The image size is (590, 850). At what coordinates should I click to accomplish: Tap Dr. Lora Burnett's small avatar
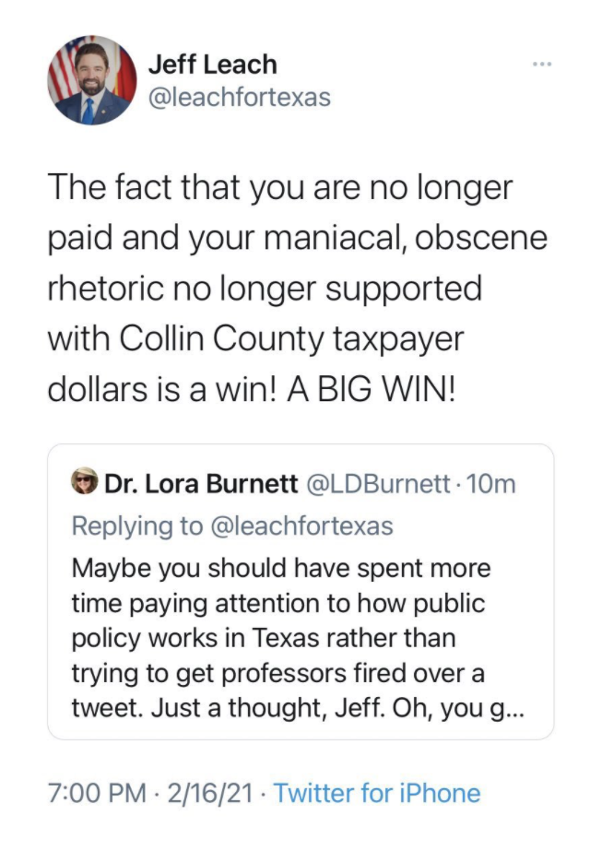tap(85, 480)
